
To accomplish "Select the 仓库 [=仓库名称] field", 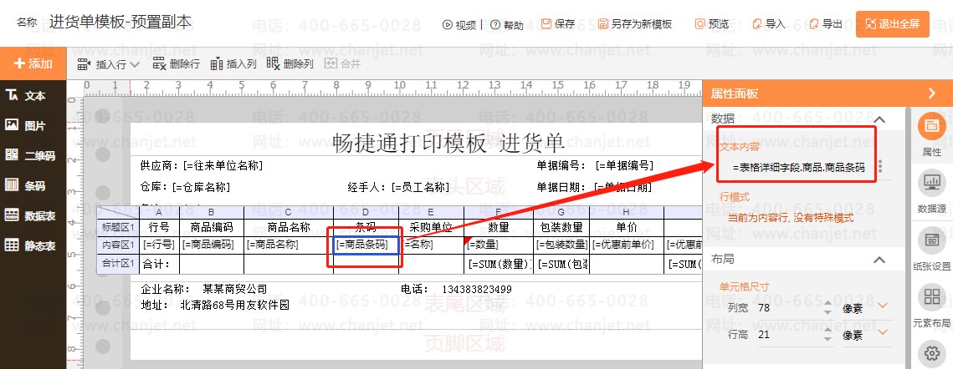I will click(x=185, y=188).
